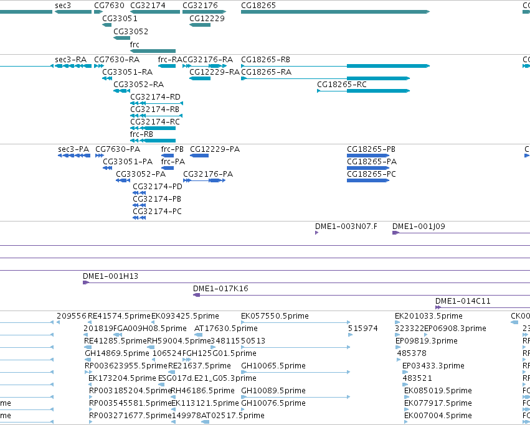Select the EK173204.5prime EST label
The width and height of the screenshot is (530, 425).
click(122, 378)
